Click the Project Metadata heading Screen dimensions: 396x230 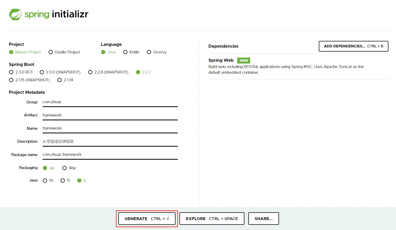pos(27,92)
